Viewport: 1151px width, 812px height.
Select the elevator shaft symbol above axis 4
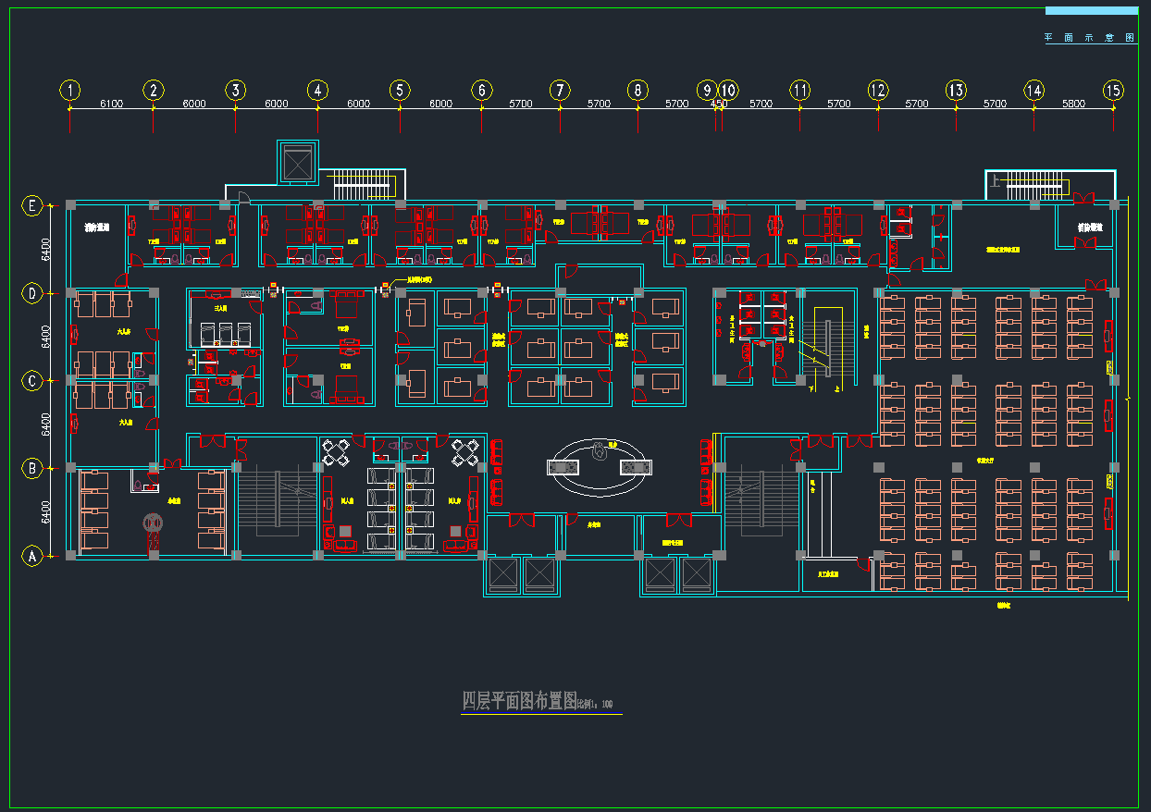coord(298,164)
